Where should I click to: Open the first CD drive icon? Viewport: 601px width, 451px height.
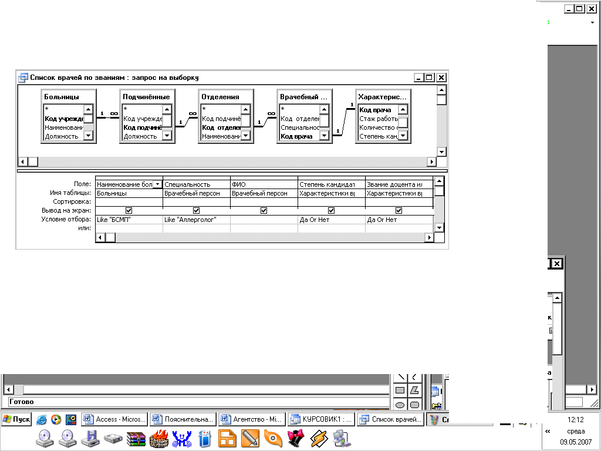coord(45,439)
